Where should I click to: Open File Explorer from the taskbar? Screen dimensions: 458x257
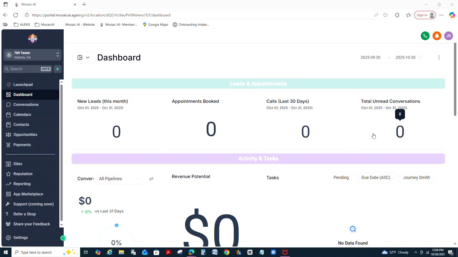click(x=121, y=252)
